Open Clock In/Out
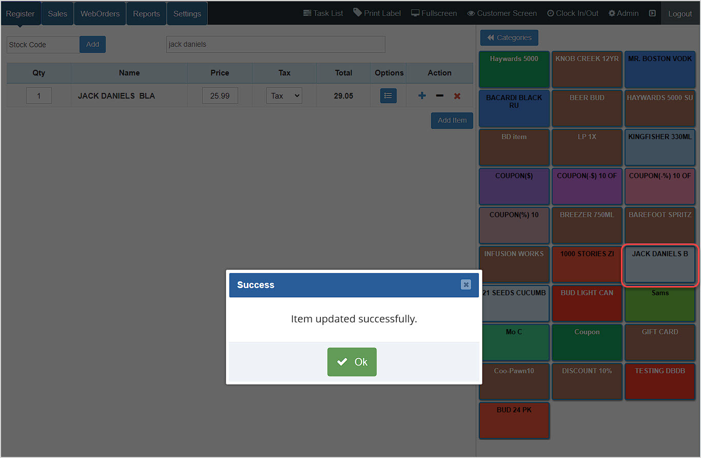 pyautogui.click(x=572, y=13)
